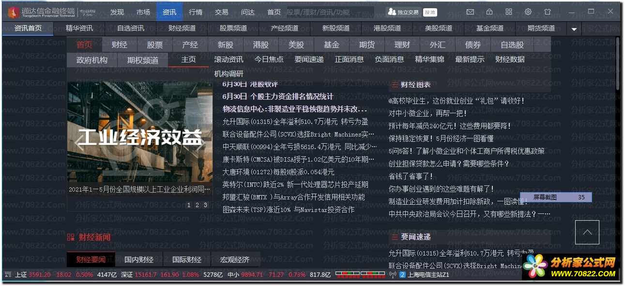
Task: Open the 交易 menu
Action: click(x=222, y=12)
